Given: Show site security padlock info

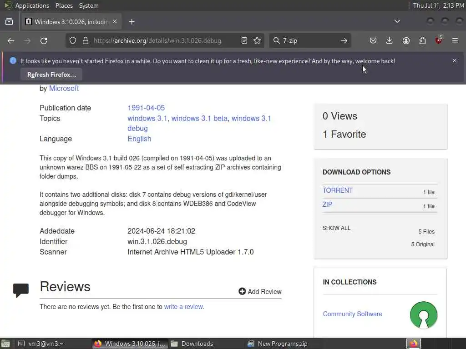Looking at the screenshot, I should 86,40.
